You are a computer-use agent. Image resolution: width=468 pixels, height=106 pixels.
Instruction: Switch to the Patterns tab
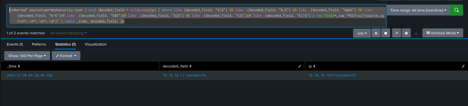click(x=39, y=44)
